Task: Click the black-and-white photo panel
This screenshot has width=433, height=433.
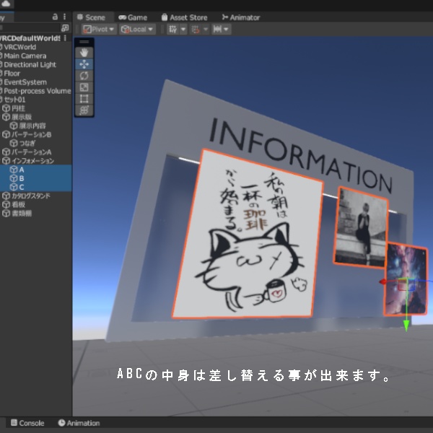Action: (x=362, y=227)
